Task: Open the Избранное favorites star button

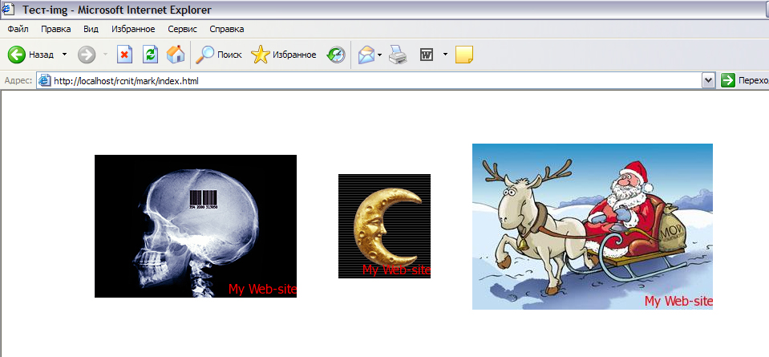Action: pos(284,55)
